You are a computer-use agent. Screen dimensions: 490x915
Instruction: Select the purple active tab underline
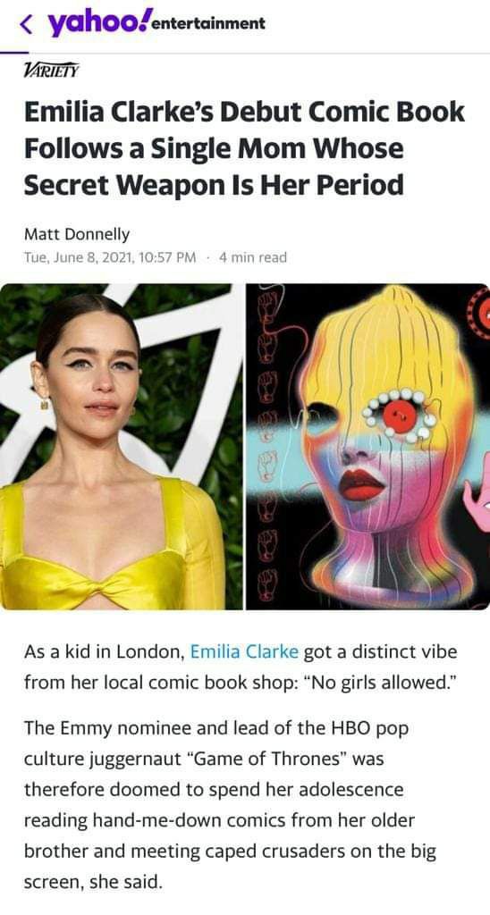[x=14, y=51]
